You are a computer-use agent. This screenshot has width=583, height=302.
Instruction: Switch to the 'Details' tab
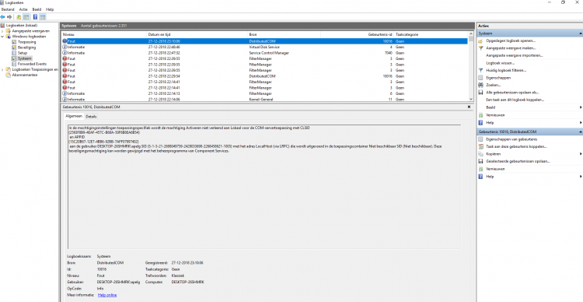91,117
